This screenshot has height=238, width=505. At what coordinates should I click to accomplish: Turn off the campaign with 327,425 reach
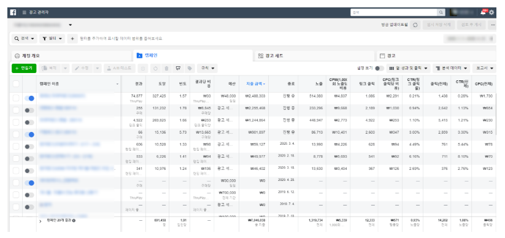(x=29, y=99)
